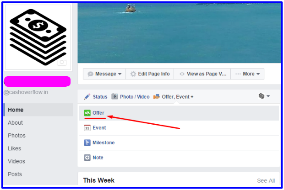Click the money stack profile picture
The image size is (284, 190).
click(x=38, y=37)
